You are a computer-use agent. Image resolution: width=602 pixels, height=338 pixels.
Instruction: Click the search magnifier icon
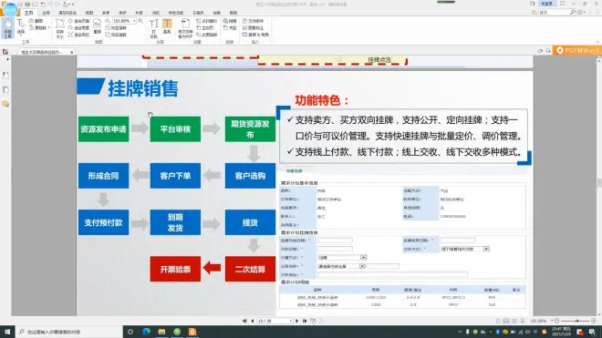[573, 13]
